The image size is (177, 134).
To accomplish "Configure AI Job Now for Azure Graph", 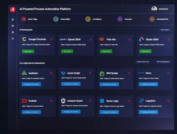I will [x=71, y=84].
